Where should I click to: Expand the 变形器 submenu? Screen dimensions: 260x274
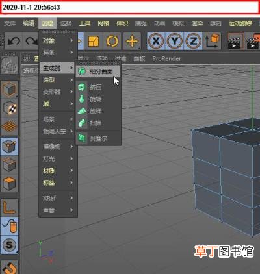click(58, 92)
